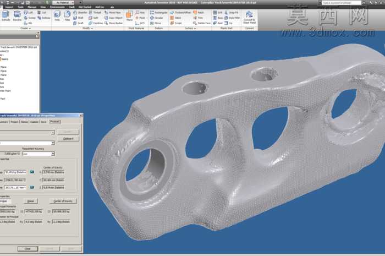Pick the Shell tool

click(x=78, y=18)
